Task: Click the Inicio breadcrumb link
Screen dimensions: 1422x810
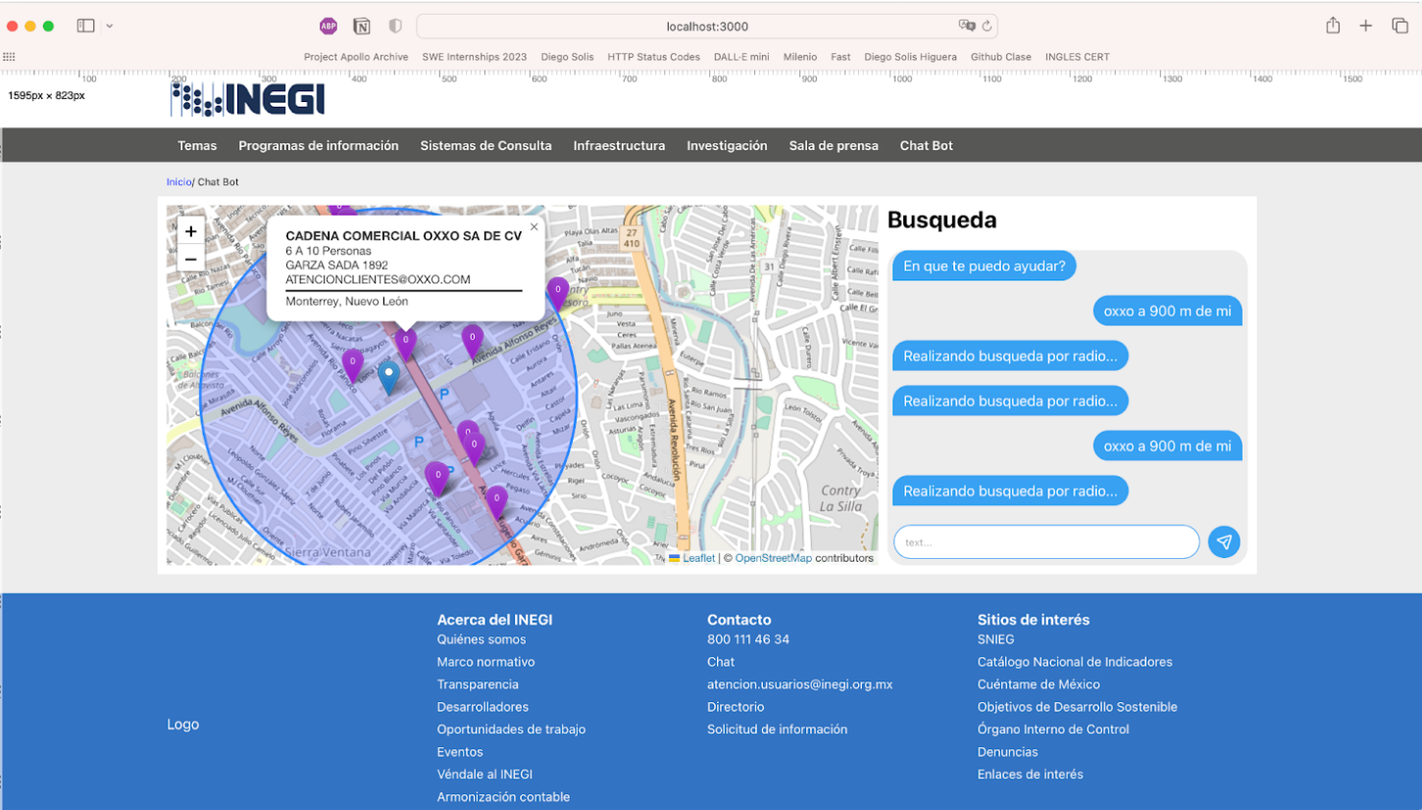Action: [x=178, y=182]
